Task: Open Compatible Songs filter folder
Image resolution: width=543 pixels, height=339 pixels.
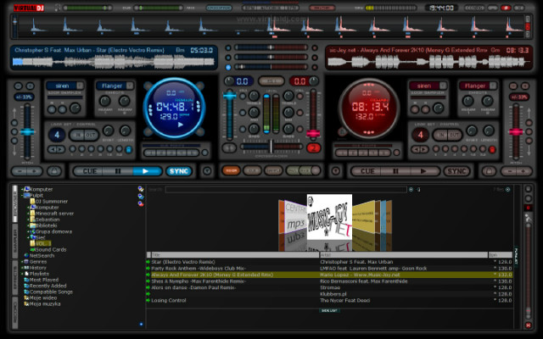Action: (48, 292)
